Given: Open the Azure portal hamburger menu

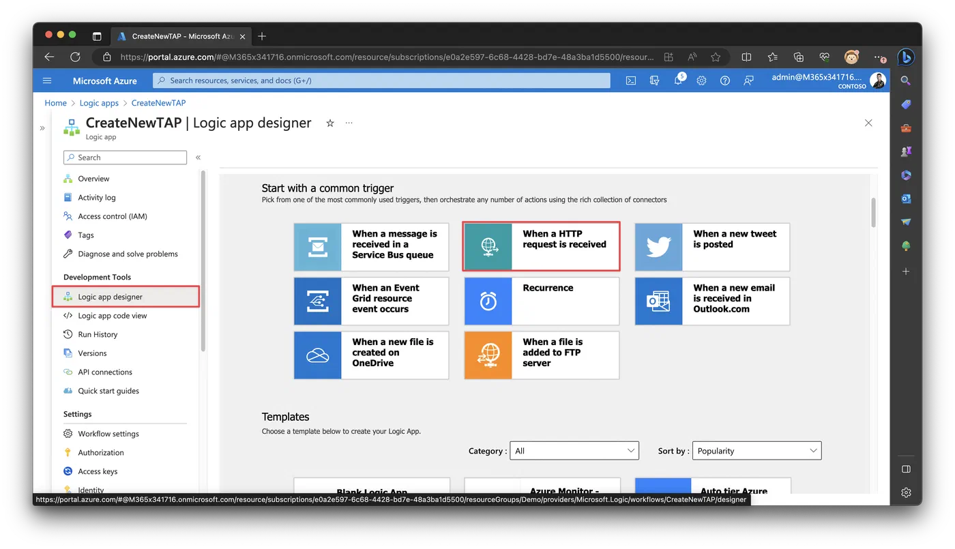Looking at the screenshot, I should click(47, 80).
